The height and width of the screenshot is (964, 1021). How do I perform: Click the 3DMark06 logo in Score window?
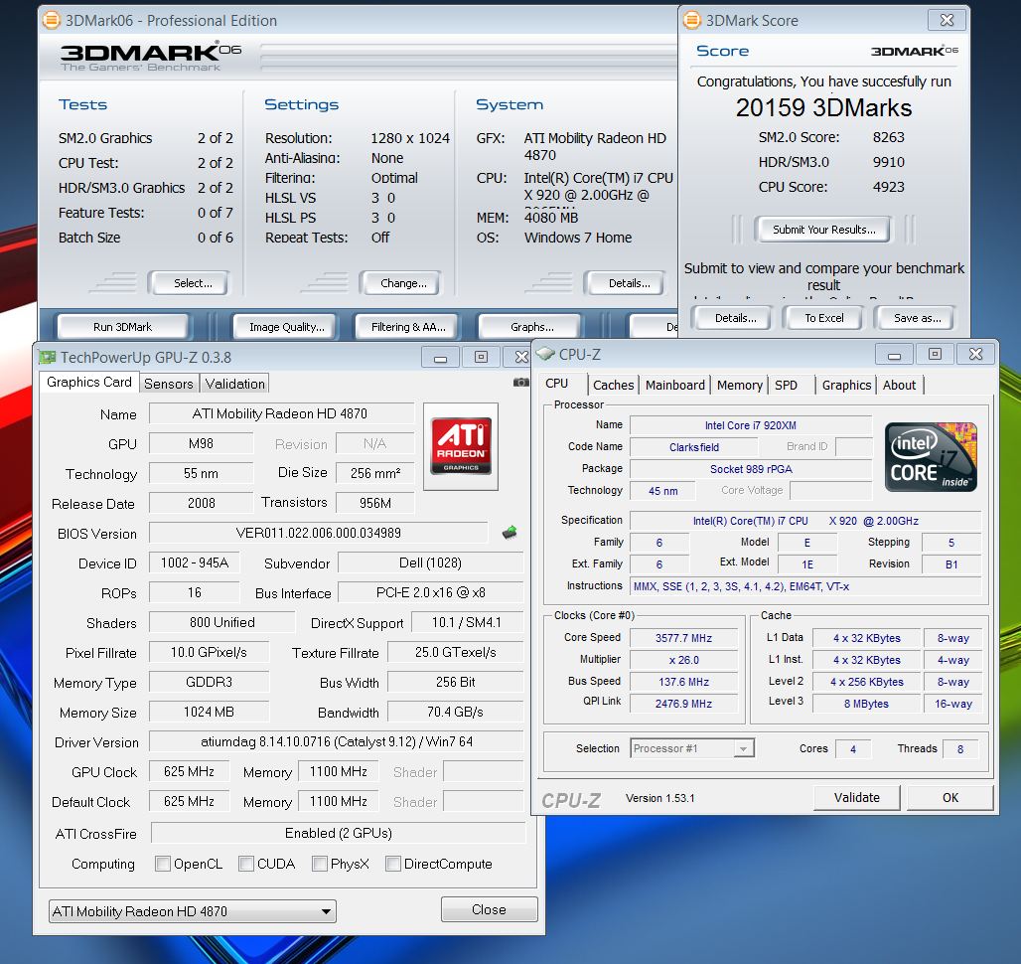point(914,51)
